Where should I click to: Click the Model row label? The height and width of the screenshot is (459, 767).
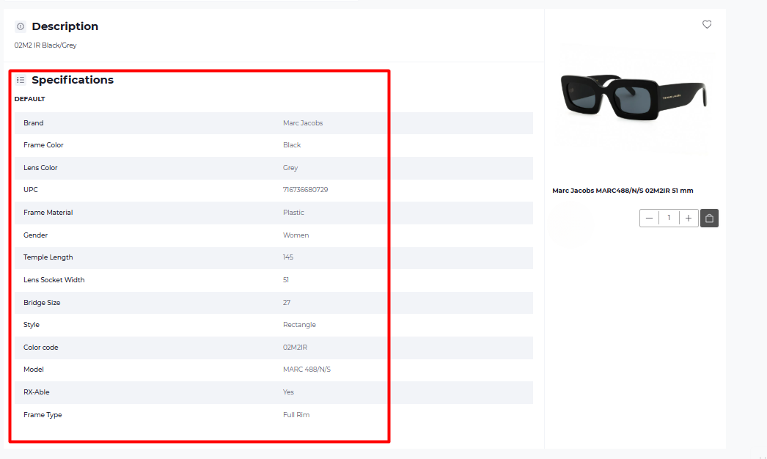tap(33, 370)
